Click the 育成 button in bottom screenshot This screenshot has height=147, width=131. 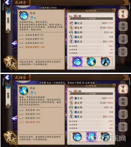click(10, 138)
